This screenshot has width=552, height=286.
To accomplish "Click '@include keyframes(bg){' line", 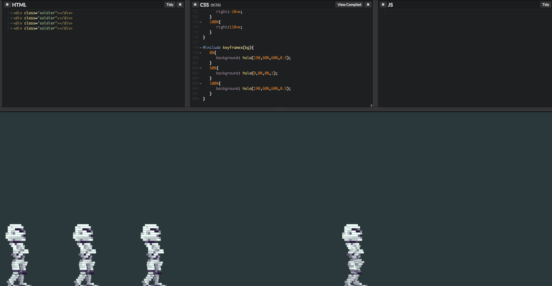I will point(229,47).
